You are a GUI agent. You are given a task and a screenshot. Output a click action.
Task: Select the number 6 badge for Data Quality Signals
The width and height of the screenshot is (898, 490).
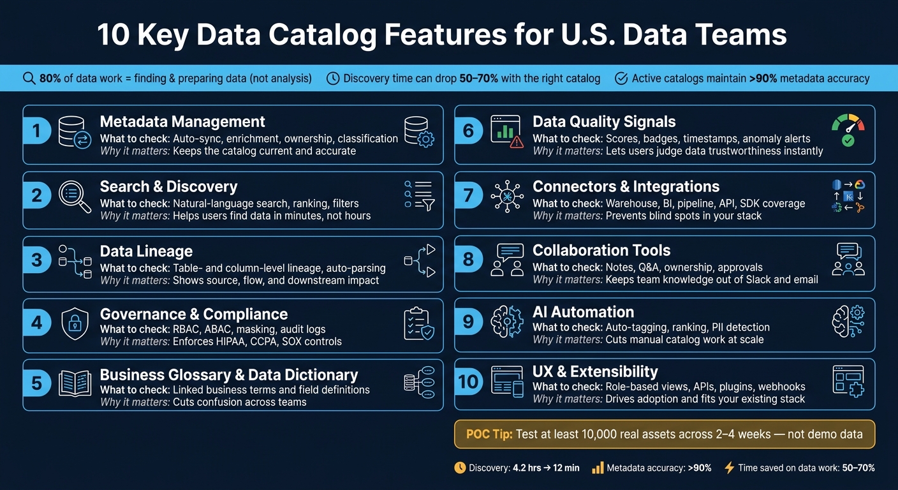tap(469, 131)
